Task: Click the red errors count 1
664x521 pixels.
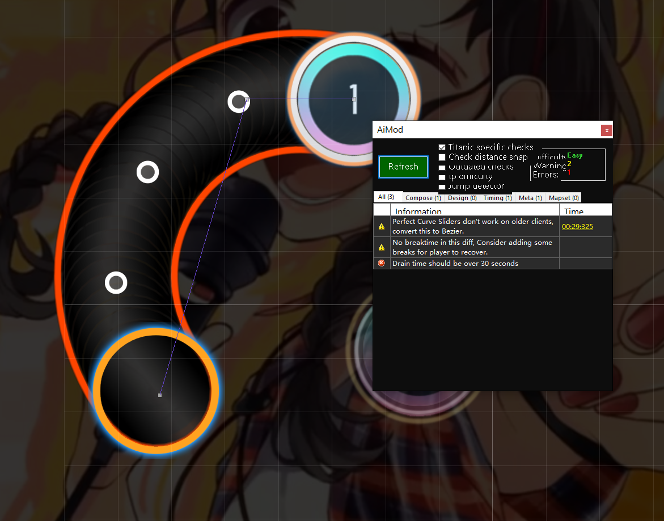Action: click(569, 172)
